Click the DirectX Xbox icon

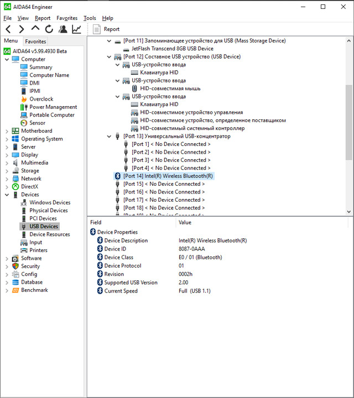[x=15, y=187]
